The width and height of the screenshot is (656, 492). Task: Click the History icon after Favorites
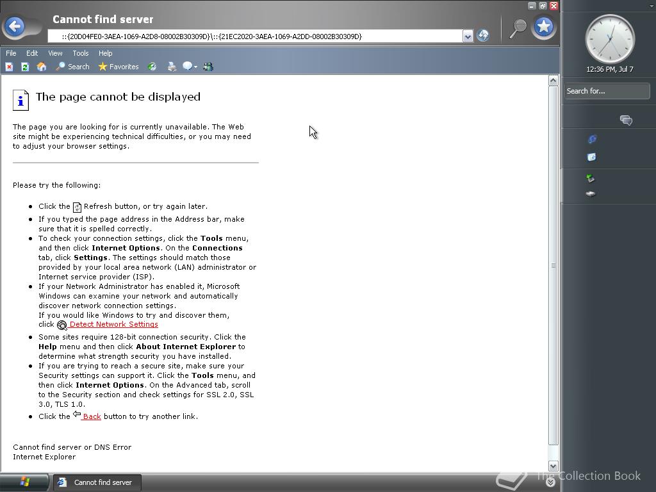pos(152,67)
